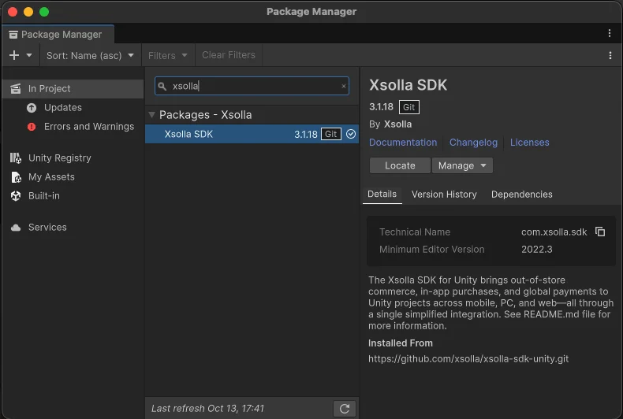Open the Licenses link

coord(530,143)
